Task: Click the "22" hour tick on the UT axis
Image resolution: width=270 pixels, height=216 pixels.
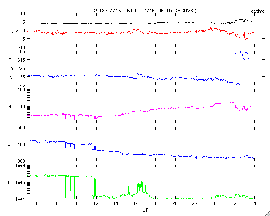Action: coord(195,204)
